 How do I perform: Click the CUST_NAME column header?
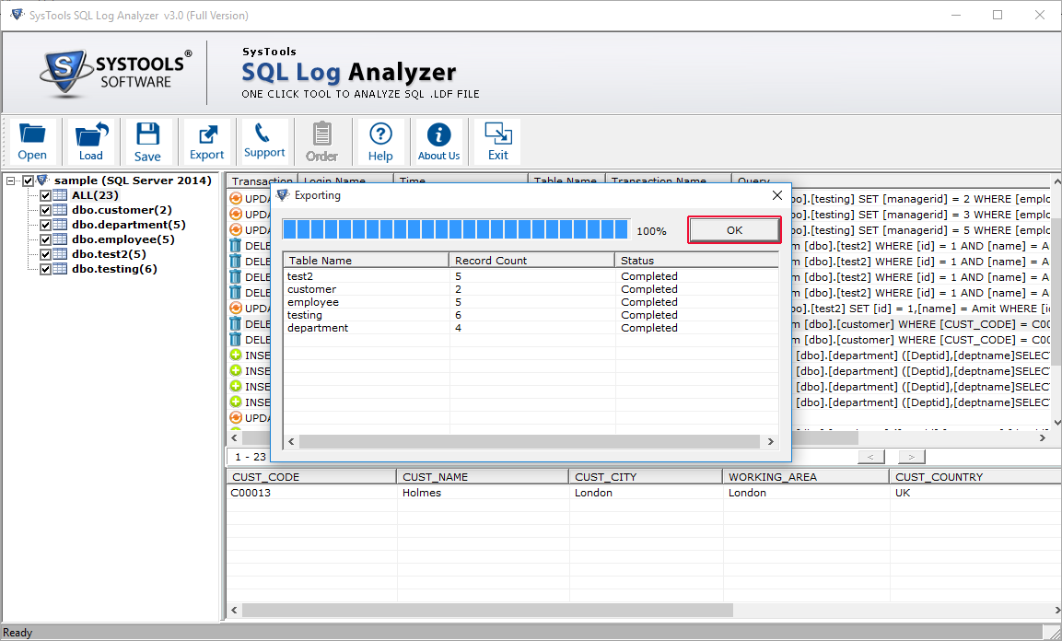(483, 476)
